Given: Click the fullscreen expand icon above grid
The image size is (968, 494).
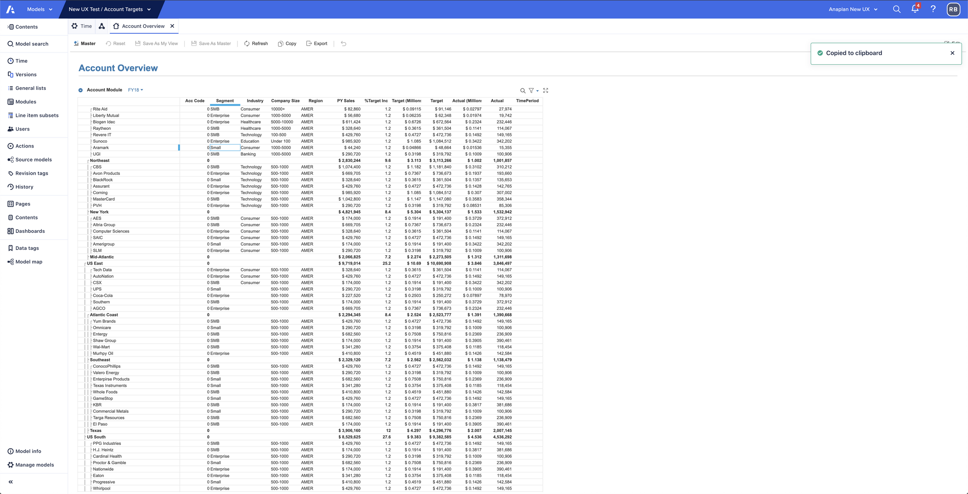Looking at the screenshot, I should click(545, 90).
